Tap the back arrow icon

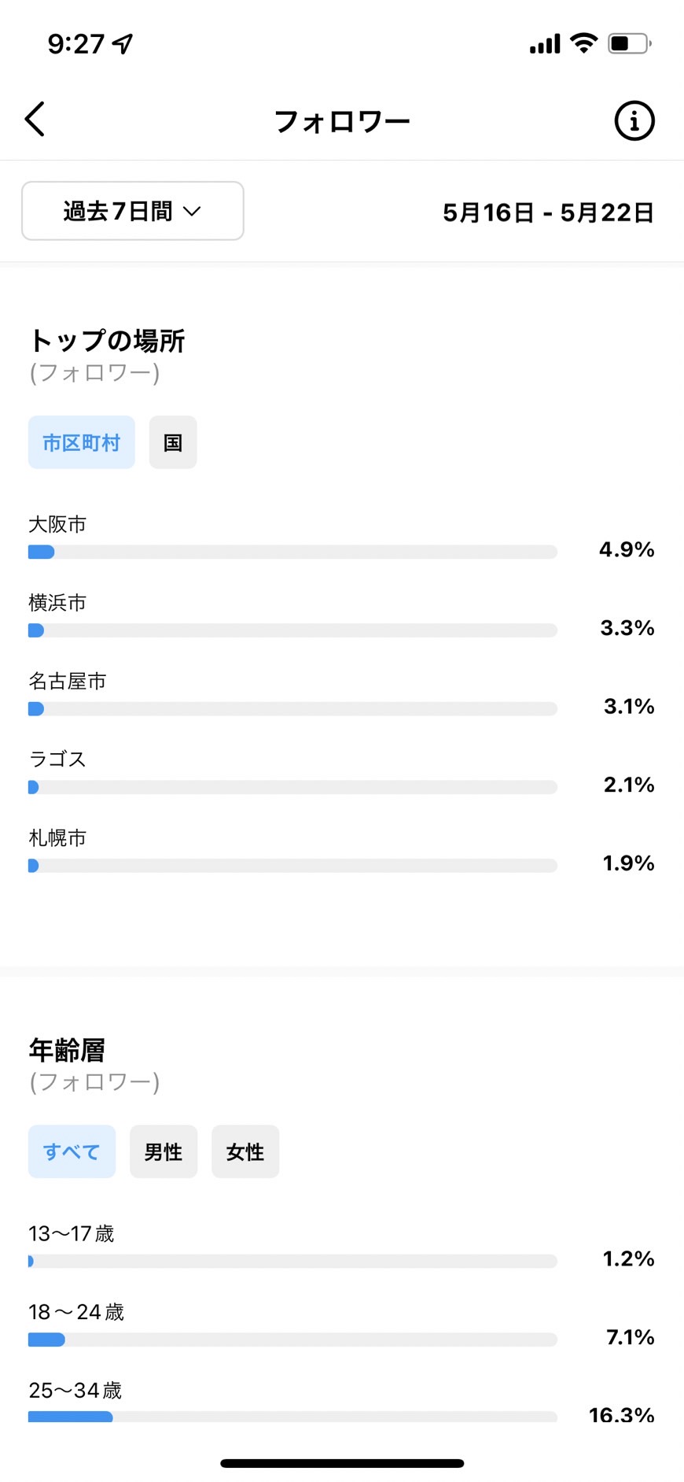[35, 120]
